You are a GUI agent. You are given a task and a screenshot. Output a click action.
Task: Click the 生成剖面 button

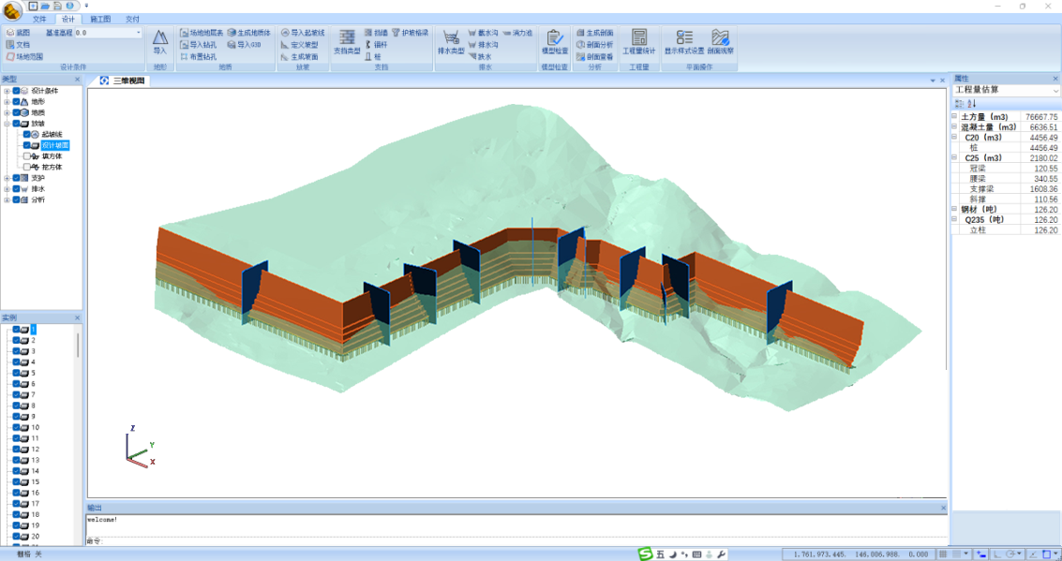594,32
